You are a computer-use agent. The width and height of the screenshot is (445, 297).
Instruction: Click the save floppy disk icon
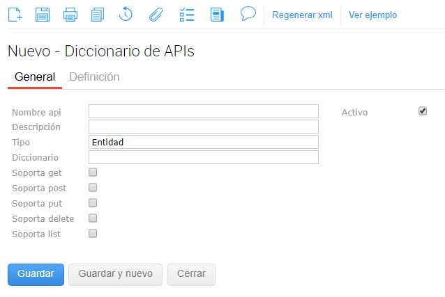43,15
